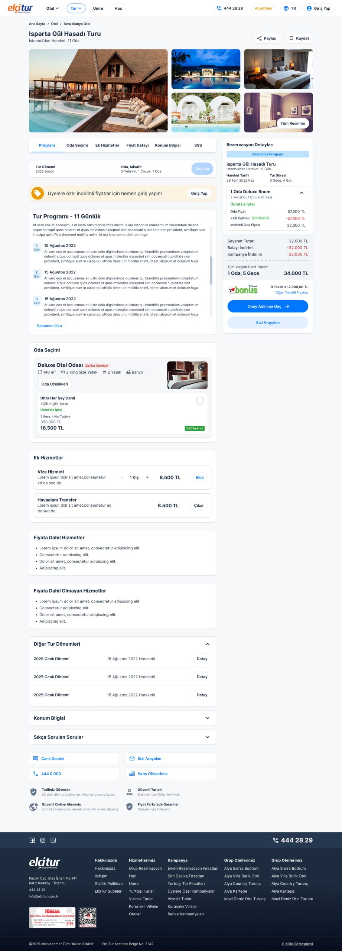
Task: Click the Kaydet bookmark icon
Action: point(291,38)
